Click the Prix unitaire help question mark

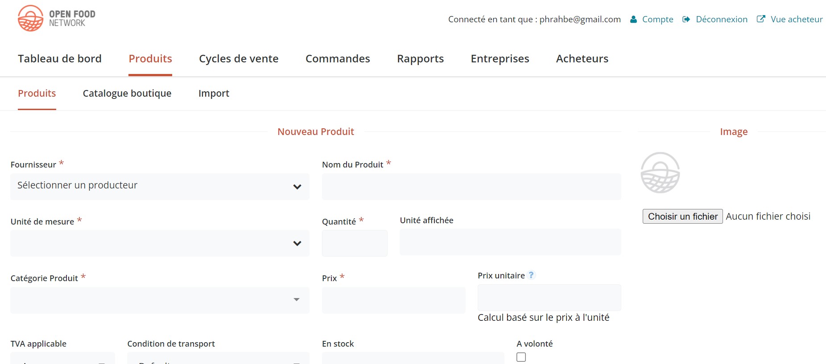(531, 275)
